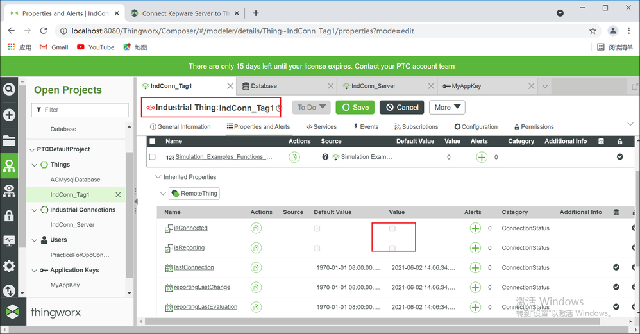
Task: Switch to Permissions tab
Action: click(x=534, y=127)
